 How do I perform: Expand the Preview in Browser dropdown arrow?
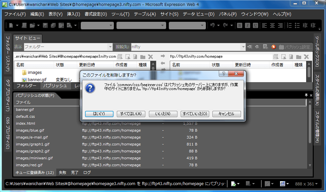pyautogui.click(x=75, y=25)
